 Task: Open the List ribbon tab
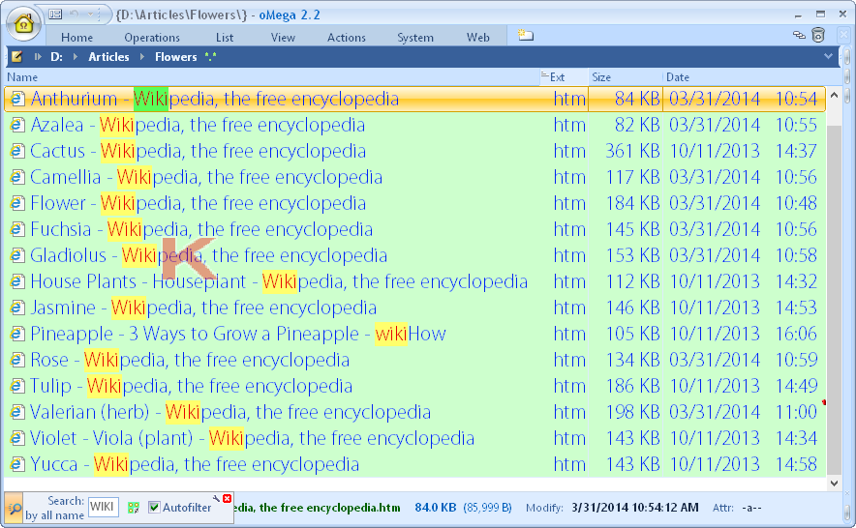[225, 38]
